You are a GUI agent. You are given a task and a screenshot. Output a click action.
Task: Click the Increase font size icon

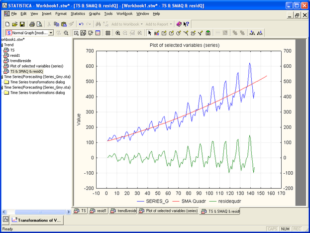point(252,33)
